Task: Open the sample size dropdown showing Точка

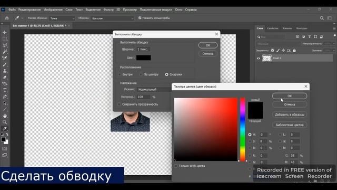Action: (x=62, y=18)
